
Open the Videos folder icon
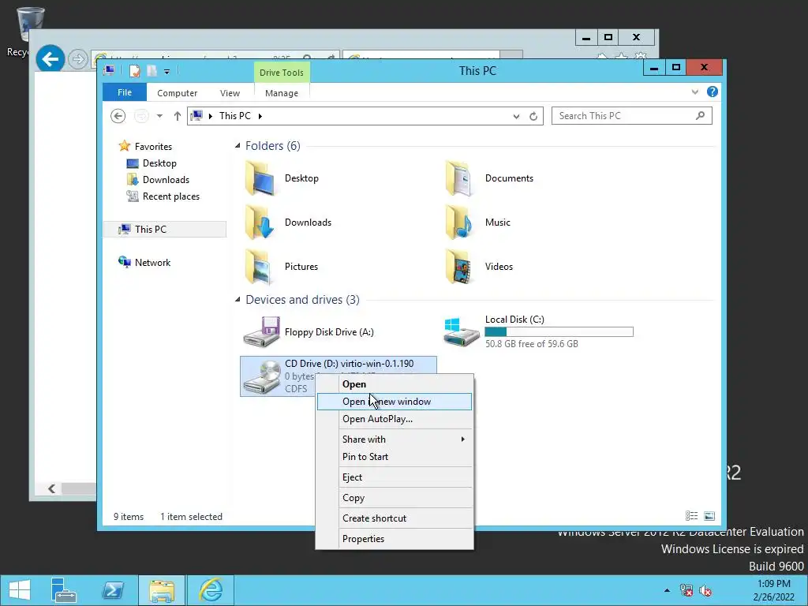[458, 267]
